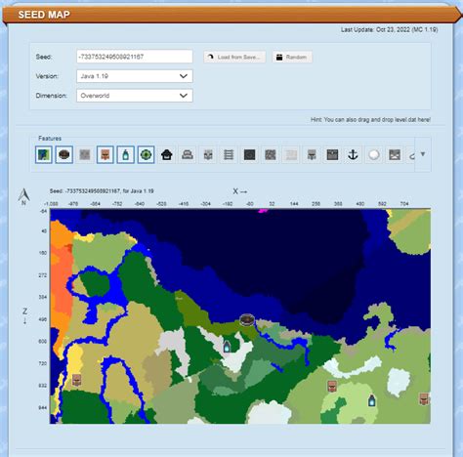Image resolution: width=463 pixels, height=457 pixels.
Task: Click the Z axis label
Action: pyautogui.click(x=24, y=316)
